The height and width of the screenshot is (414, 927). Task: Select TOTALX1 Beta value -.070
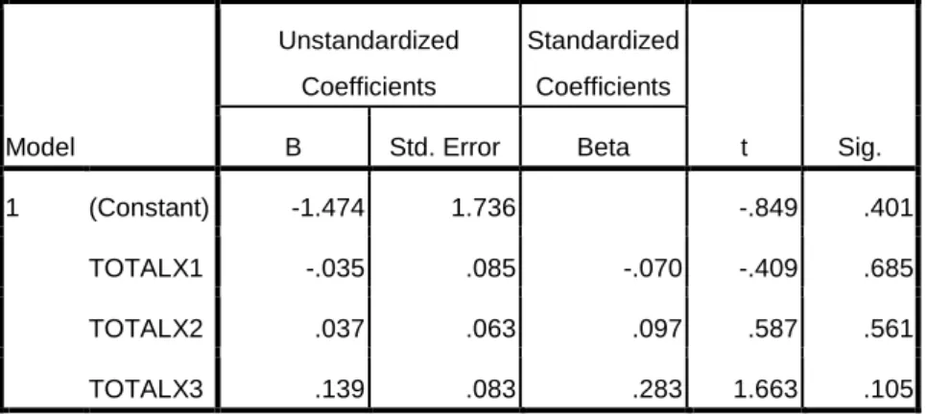[x=654, y=268]
